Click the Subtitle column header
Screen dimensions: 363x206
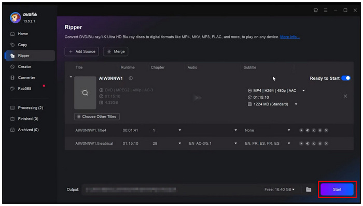tap(250, 67)
